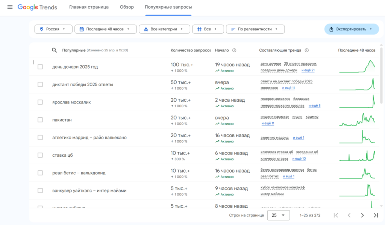The height and width of the screenshot is (225, 385).
Task: Open the индия и пакистан trend chip
Action: [x=275, y=117]
